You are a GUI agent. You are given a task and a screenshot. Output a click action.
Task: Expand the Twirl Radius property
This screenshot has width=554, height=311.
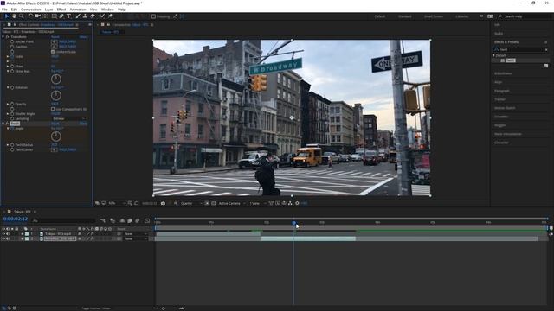pyautogui.click(x=8, y=145)
